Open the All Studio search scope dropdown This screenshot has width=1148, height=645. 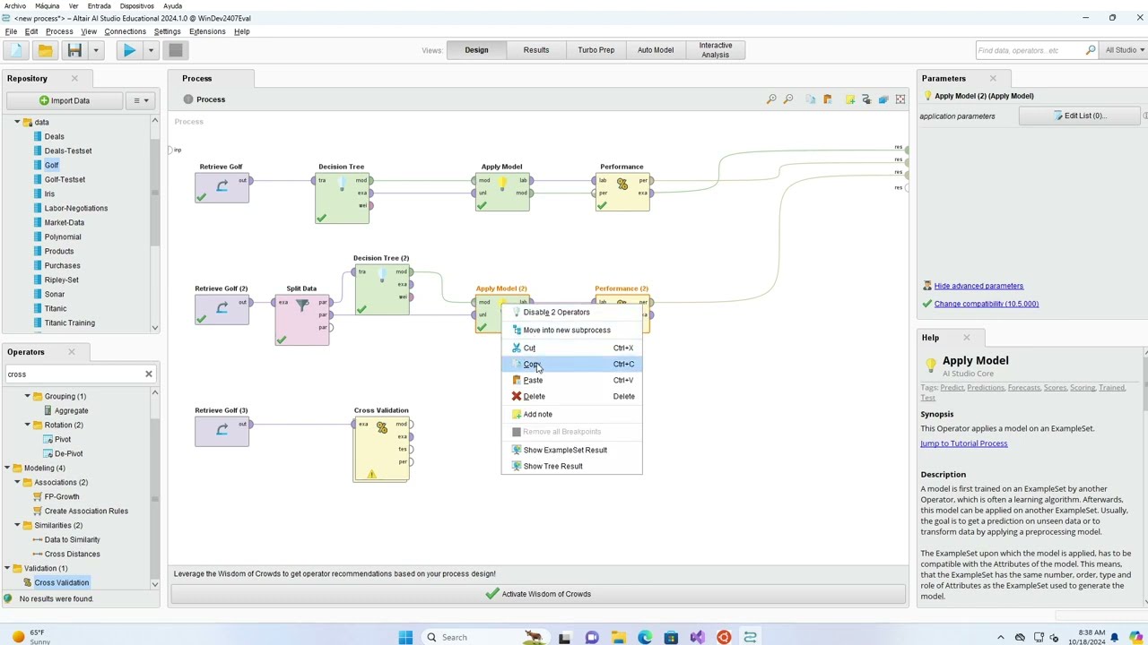coord(1124,50)
